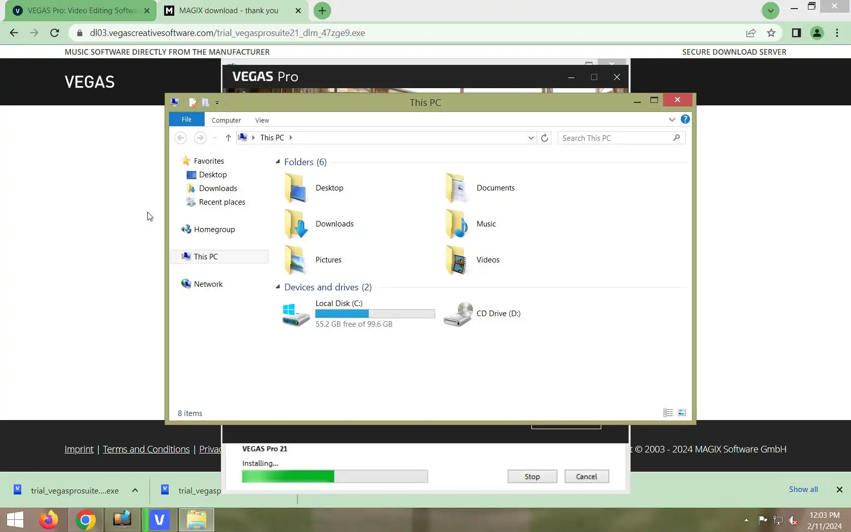Screen dimensions: 851x532
Task: Show hidden system tray icons
Action: pyautogui.click(x=746, y=520)
